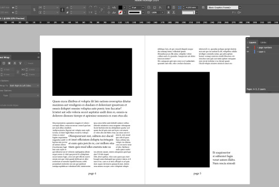The image size is (279, 187).
Task: Click the stroke style preview line
Action: point(135,12)
